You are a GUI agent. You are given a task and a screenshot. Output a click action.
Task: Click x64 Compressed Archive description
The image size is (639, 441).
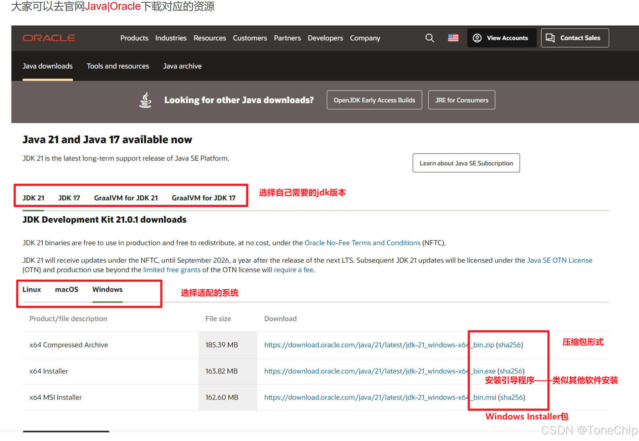click(69, 345)
